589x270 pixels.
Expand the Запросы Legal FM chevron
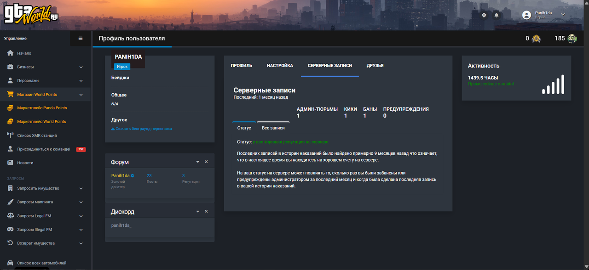[81, 216]
